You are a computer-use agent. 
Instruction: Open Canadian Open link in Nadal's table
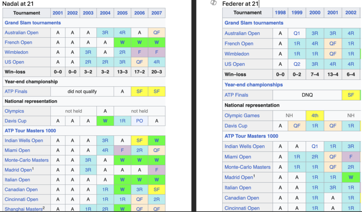pos(21,189)
